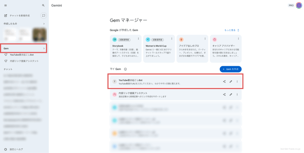Open the キャリア アドバイザー gem card
Screen dimensions: 304x153
(x=226, y=49)
